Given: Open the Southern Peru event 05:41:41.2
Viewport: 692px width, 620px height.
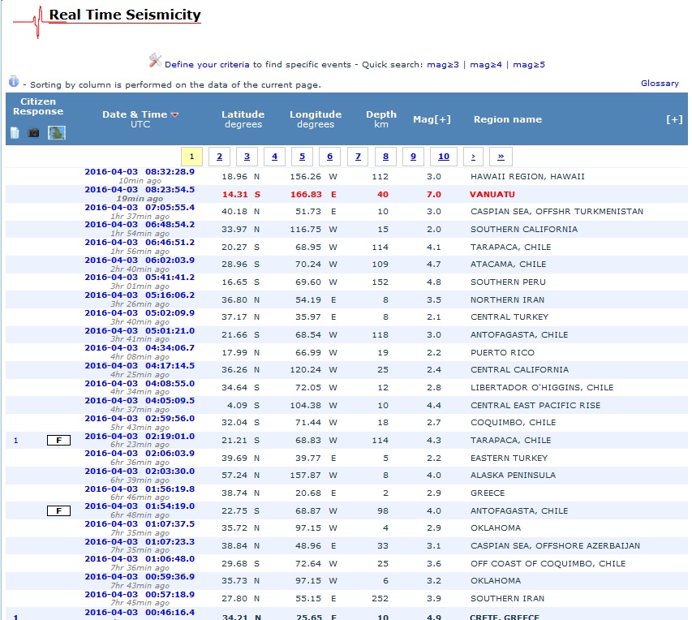Looking at the screenshot, I should click(140, 277).
